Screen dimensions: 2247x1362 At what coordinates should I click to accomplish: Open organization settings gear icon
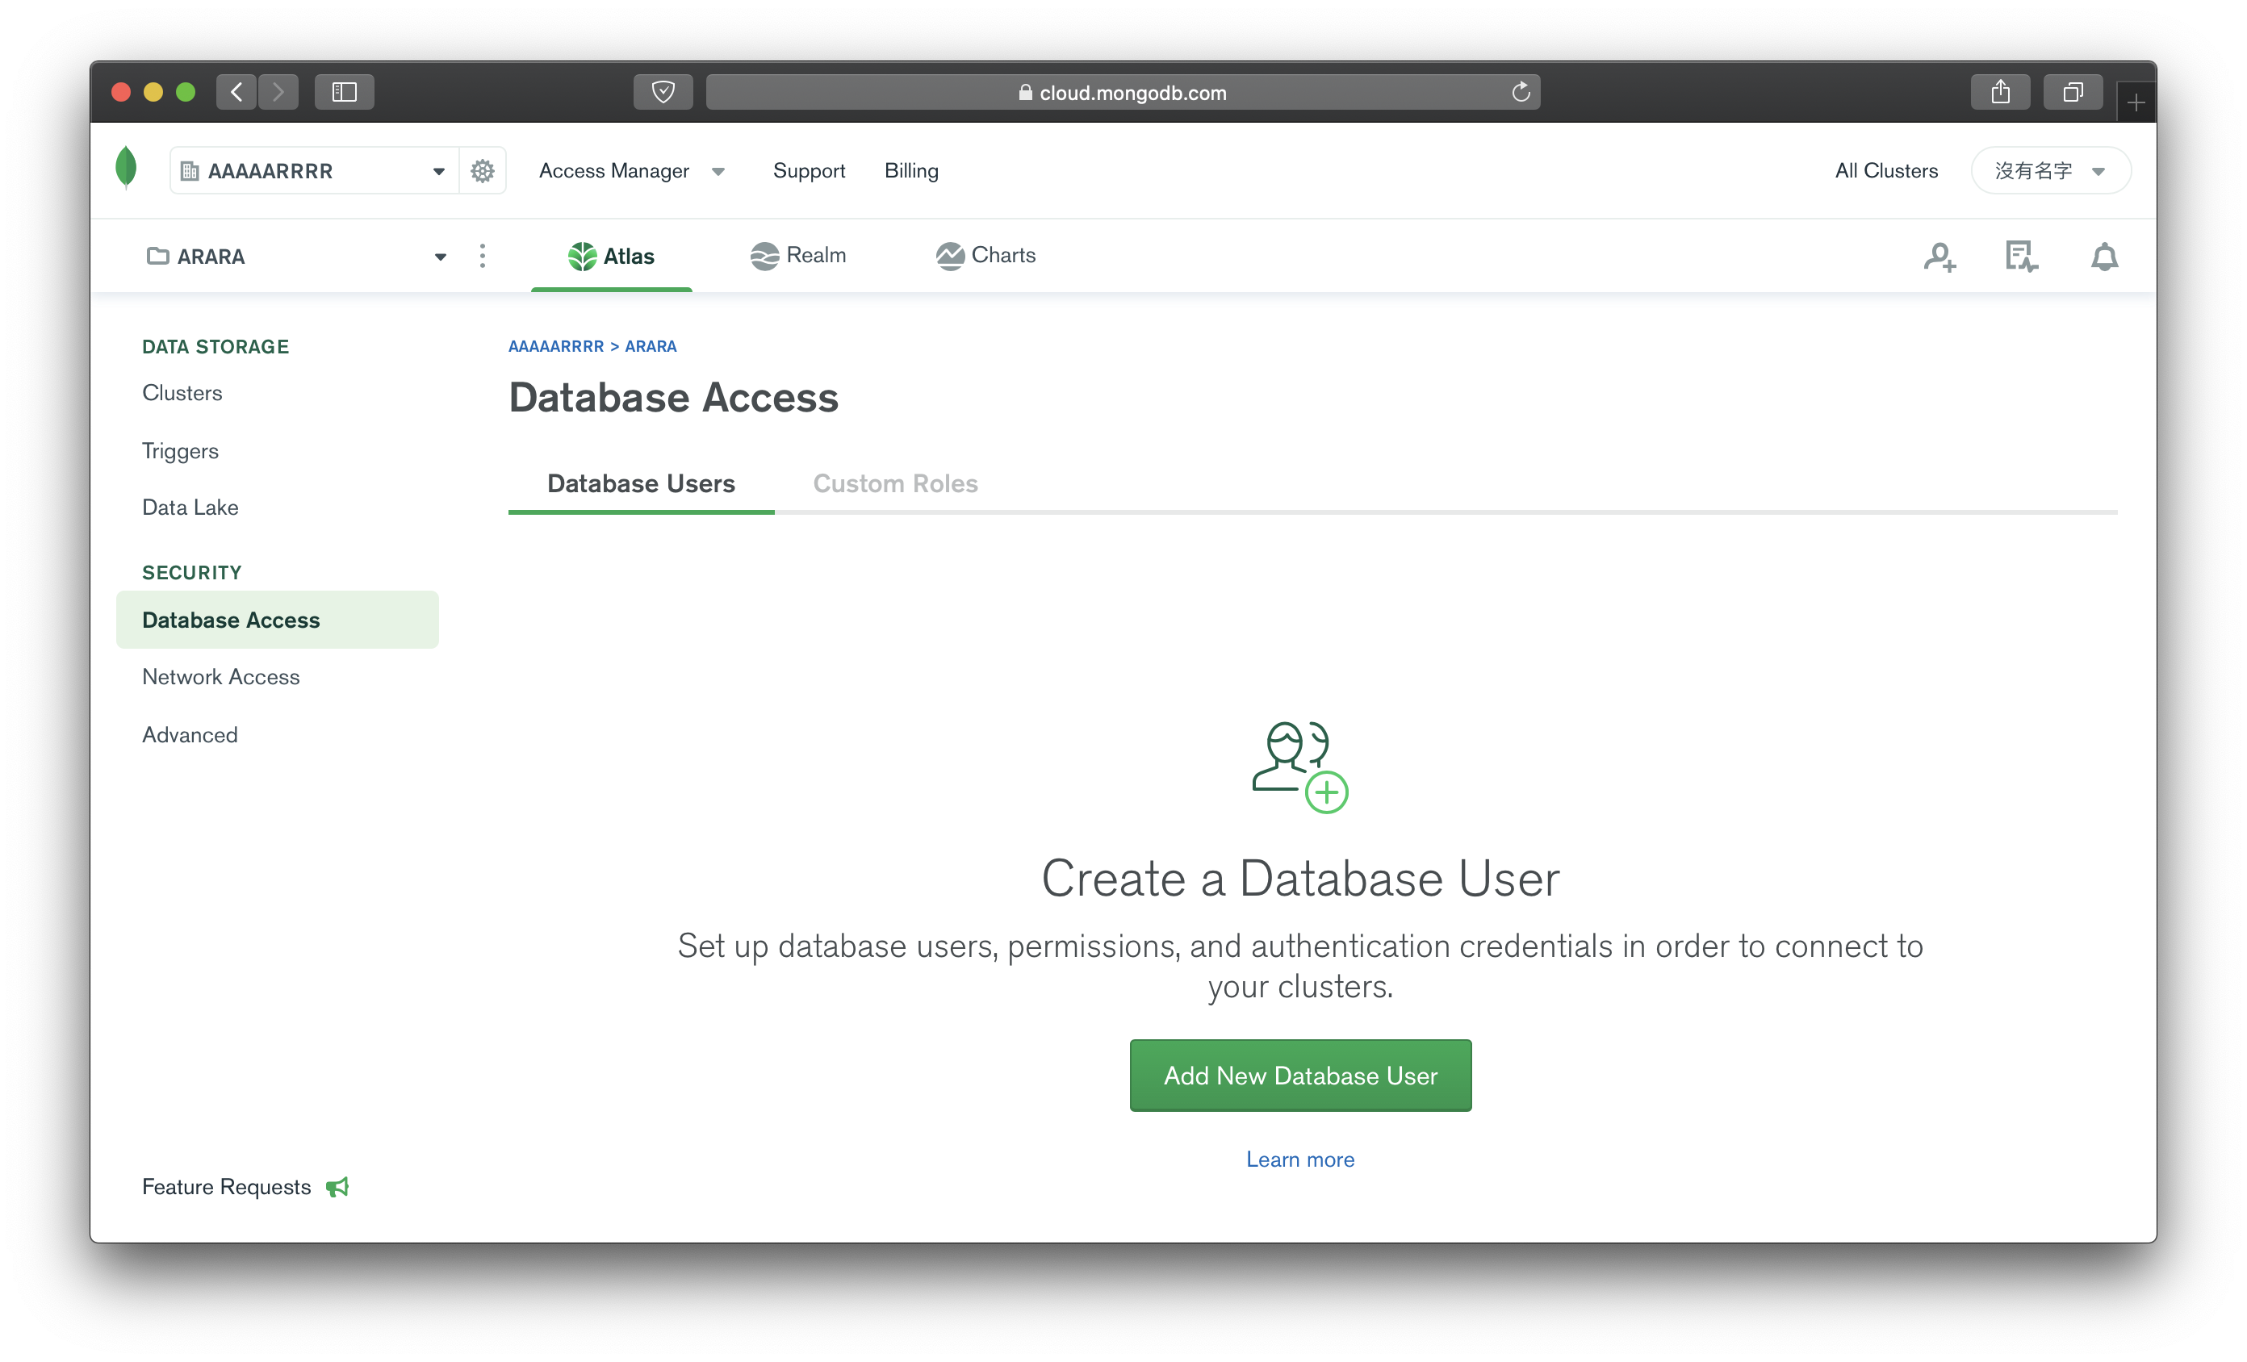(483, 170)
